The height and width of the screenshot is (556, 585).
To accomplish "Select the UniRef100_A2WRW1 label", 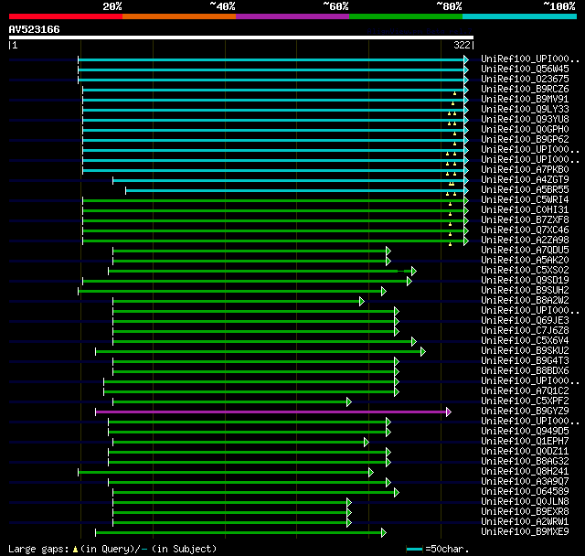I will (x=525, y=522).
